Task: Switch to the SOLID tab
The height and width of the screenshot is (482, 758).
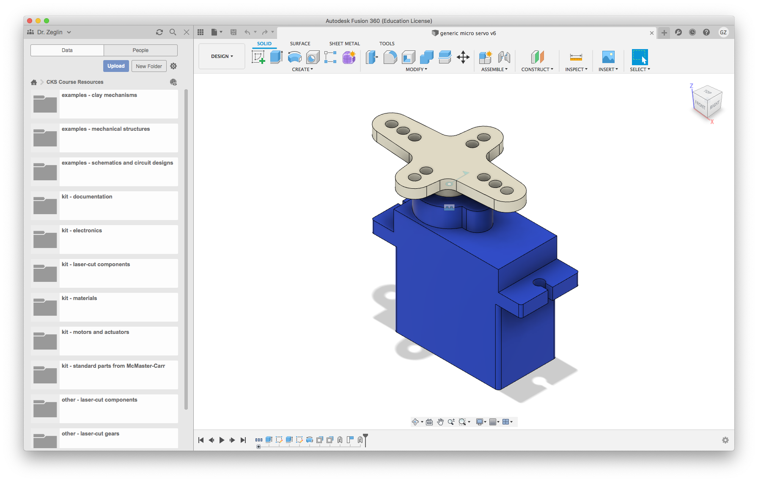Action: pos(264,44)
